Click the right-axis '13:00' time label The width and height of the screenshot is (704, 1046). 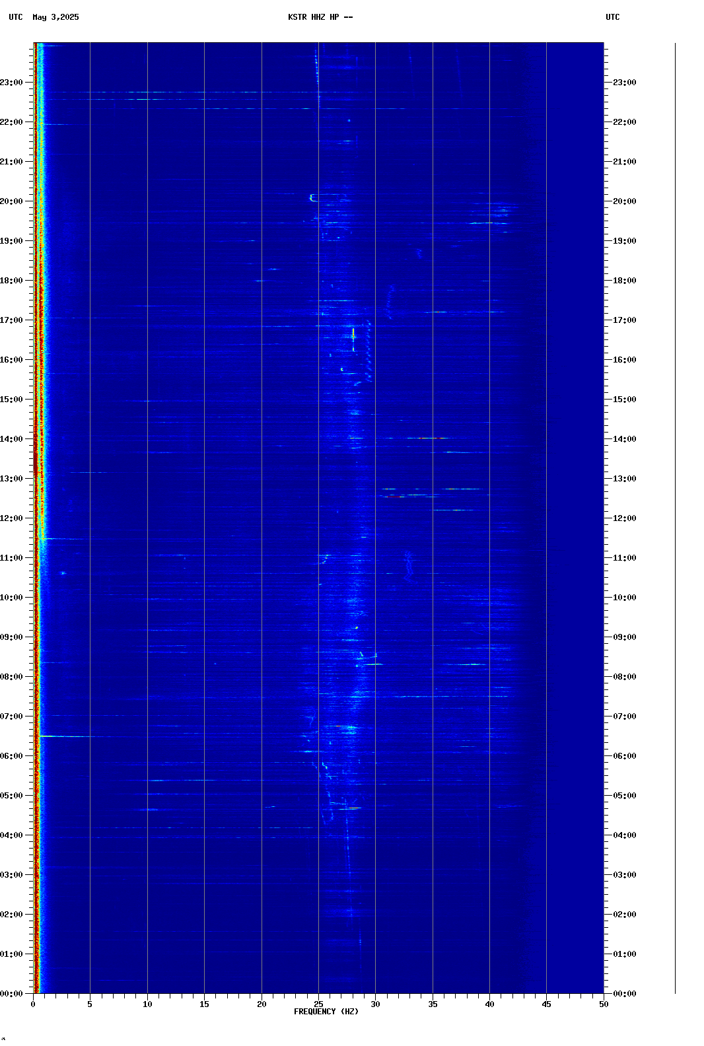pyautogui.click(x=625, y=479)
